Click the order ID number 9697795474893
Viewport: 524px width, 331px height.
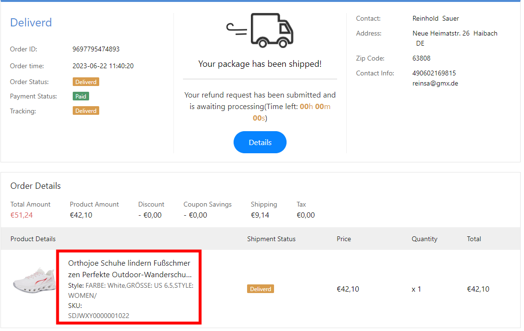click(x=96, y=49)
